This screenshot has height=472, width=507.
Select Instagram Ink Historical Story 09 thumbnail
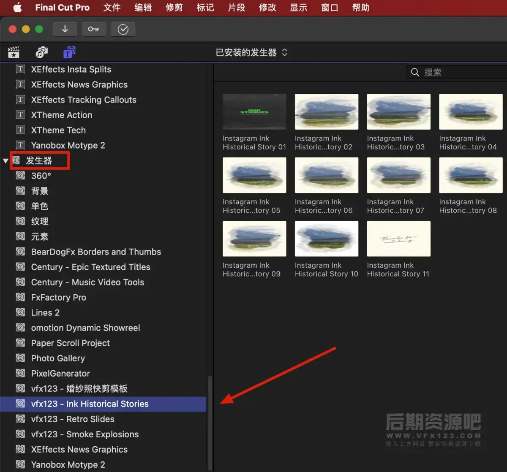[254, 239]
